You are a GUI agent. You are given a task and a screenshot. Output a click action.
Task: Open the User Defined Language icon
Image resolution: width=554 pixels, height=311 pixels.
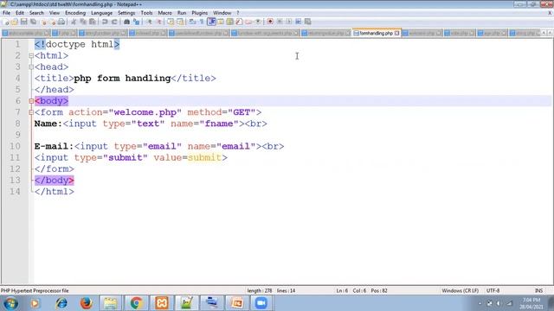click(x=221, y=22)
